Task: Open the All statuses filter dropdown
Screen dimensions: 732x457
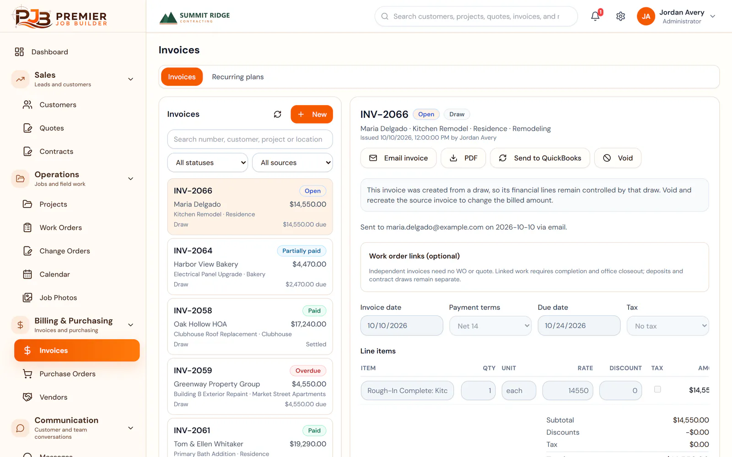Action: (x=208, y=163)
